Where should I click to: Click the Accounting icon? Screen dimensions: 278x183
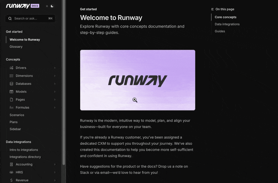(x=11, y=164)
